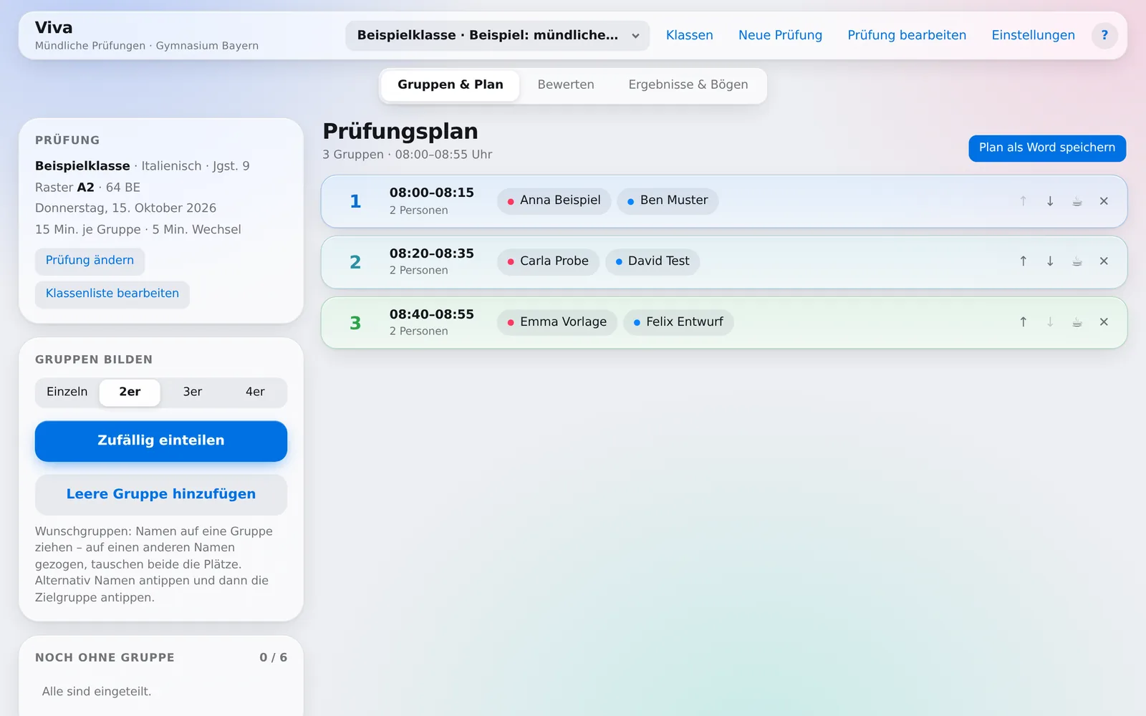Viewport: 1146px width, 716px height.
Task: Select the 4er group size option
Action: tap(255, 392)
